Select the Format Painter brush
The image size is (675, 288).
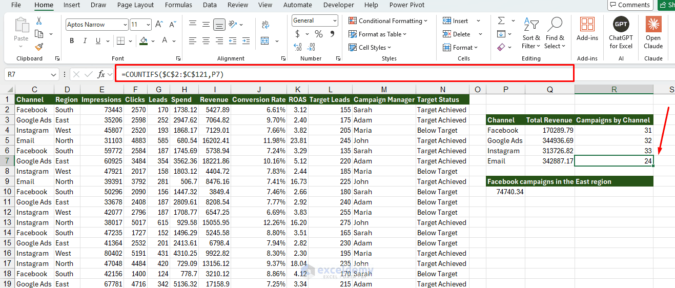coord(39,47)
